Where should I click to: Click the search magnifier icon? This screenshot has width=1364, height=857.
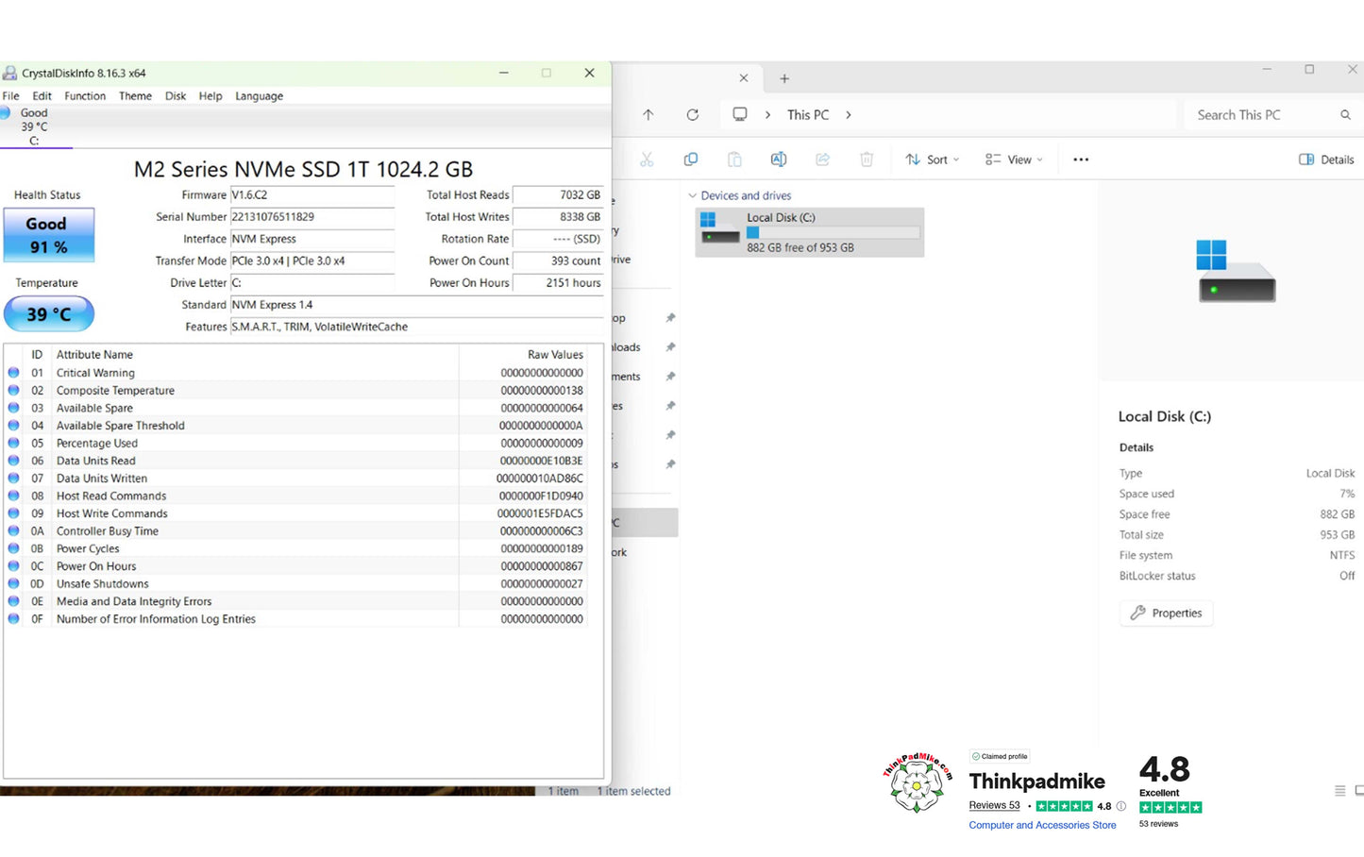pyautogui.click(x=1345, y=115)
